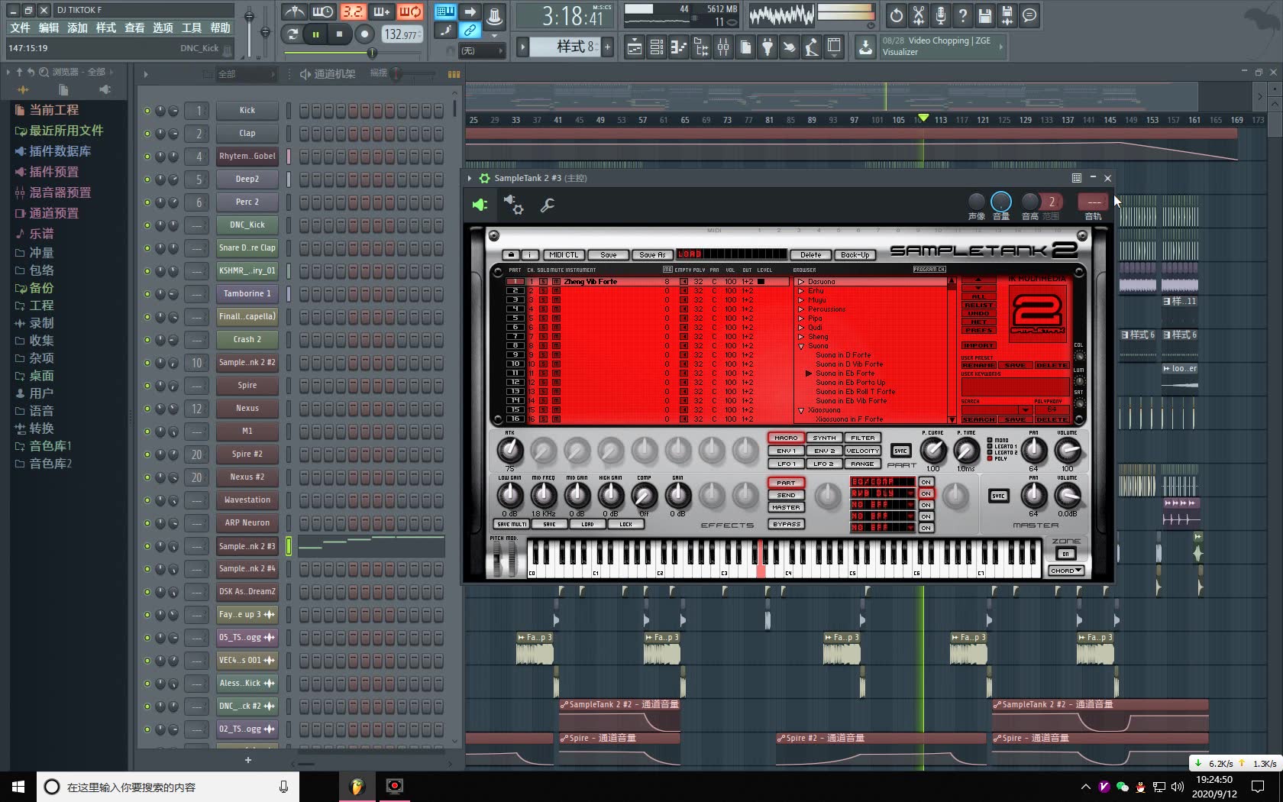Screen dimensions: 1283x802
Task: Click the link multi-controller chain icon
Action: (x=470, y=31)
